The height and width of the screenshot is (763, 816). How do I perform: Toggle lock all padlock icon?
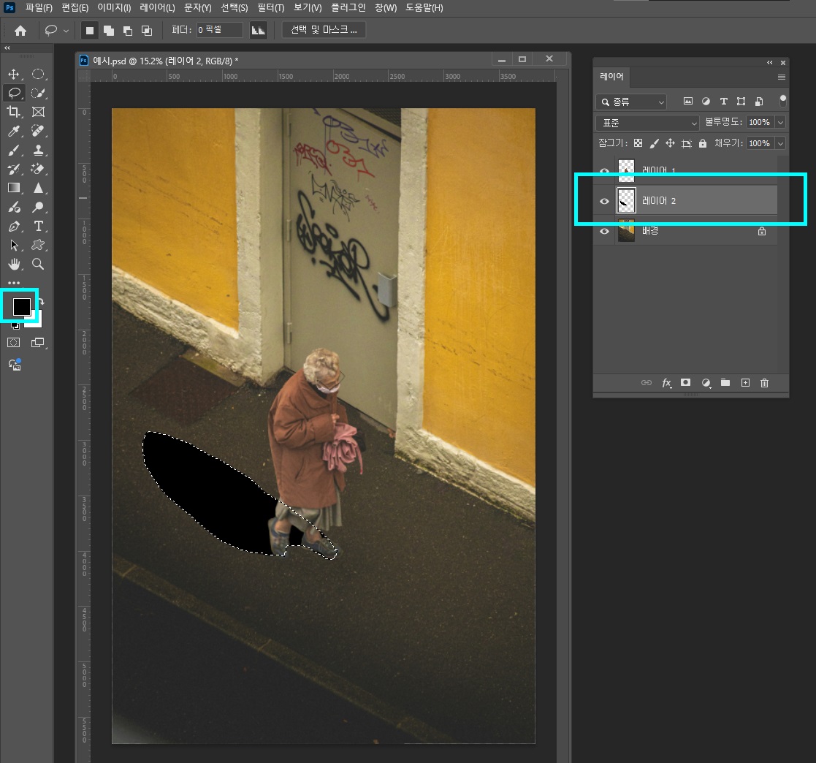click(703, 143)
